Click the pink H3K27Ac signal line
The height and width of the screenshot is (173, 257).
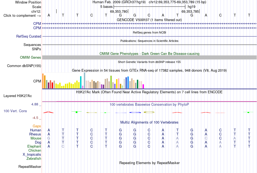pos(157,101)
